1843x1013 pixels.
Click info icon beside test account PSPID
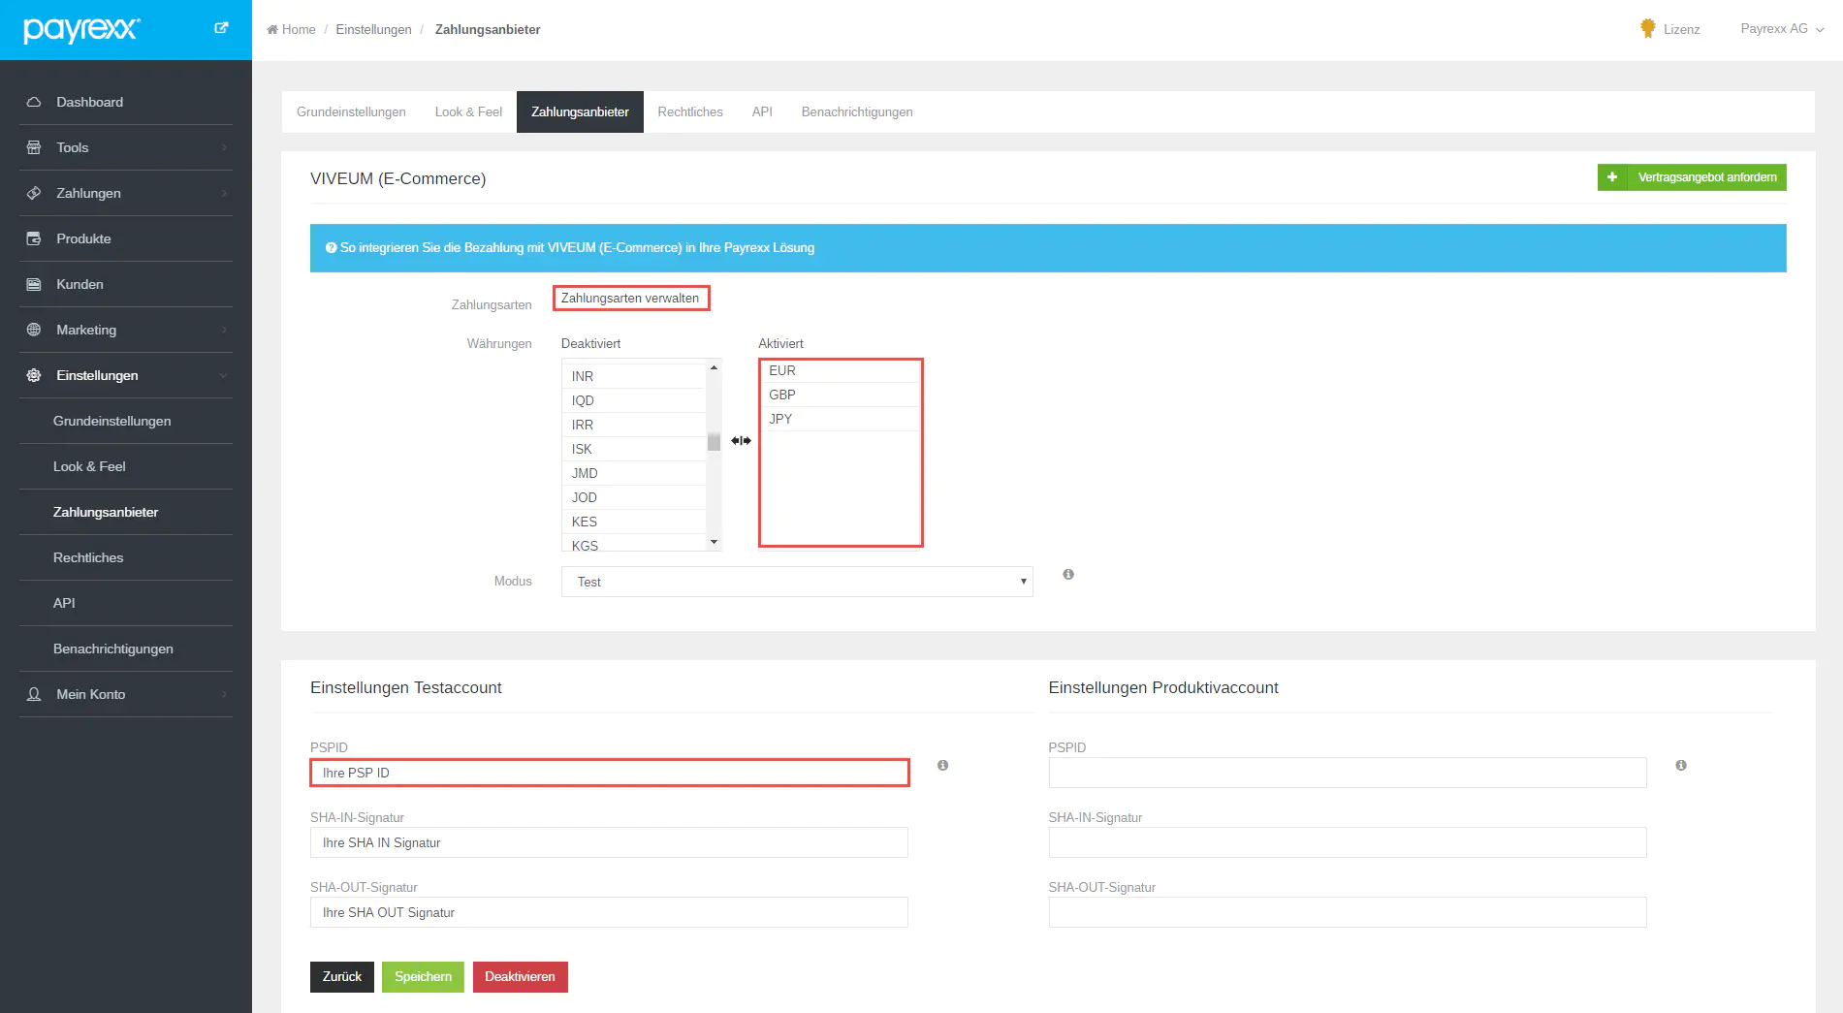tap(942, 766)
